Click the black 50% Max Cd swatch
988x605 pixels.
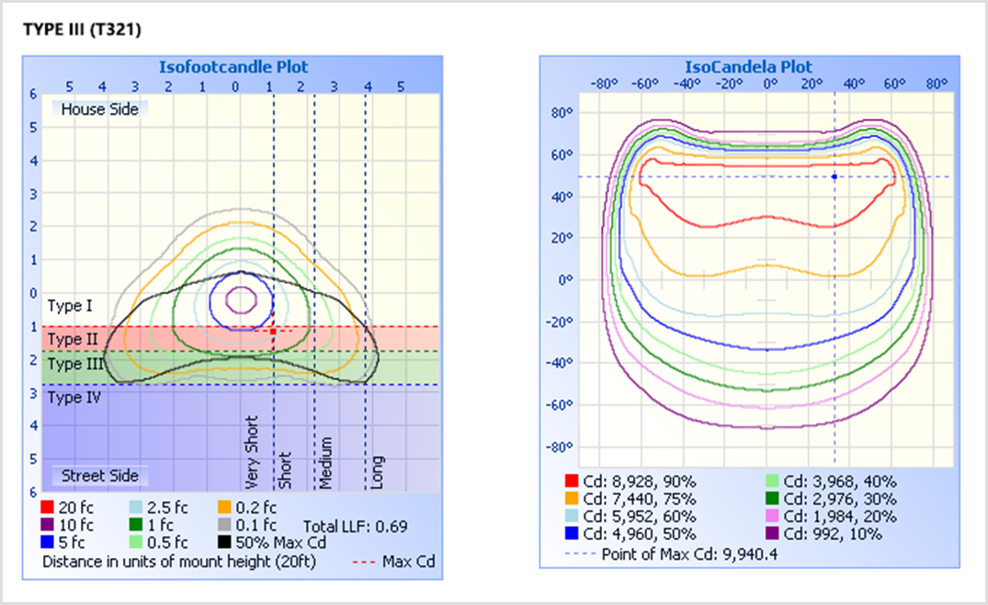point(224,542)
